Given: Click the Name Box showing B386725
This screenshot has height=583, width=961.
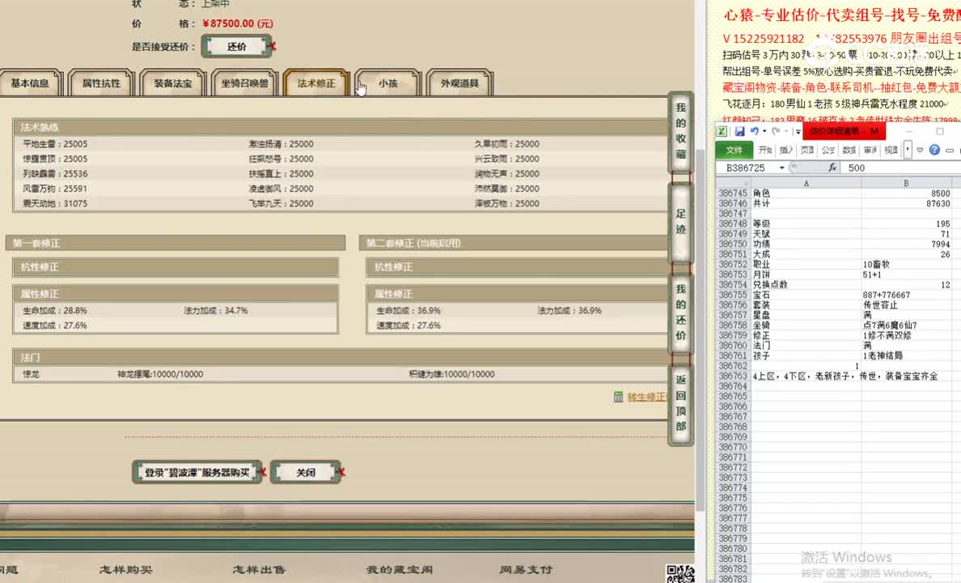Looking at the screenshot, I should point(747,168).
